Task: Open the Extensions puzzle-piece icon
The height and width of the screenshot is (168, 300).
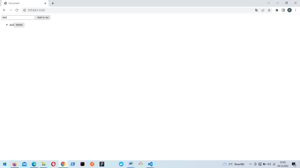Action: 277,10
